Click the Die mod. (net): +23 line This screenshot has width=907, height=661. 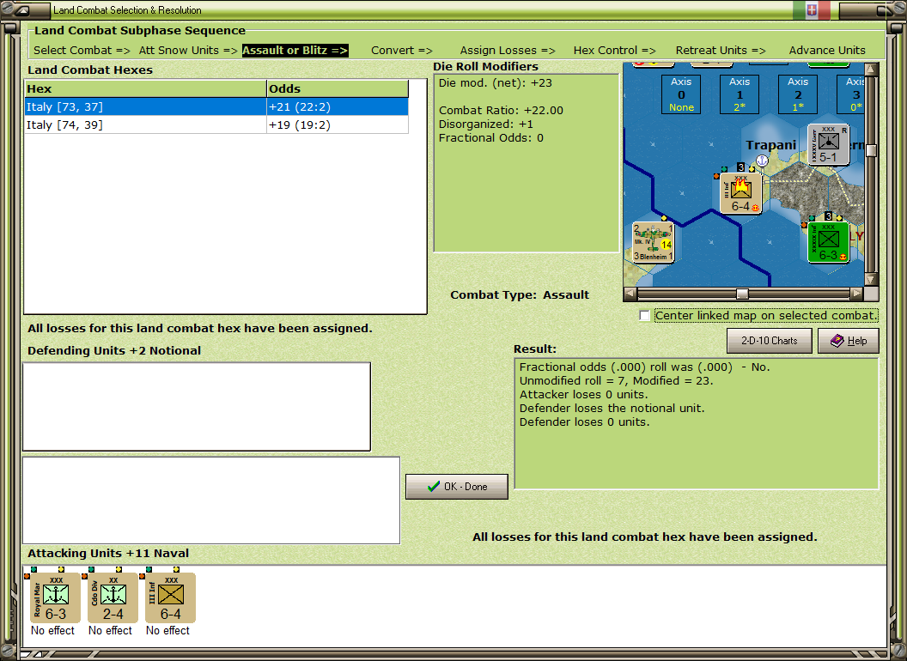[495, 82]
